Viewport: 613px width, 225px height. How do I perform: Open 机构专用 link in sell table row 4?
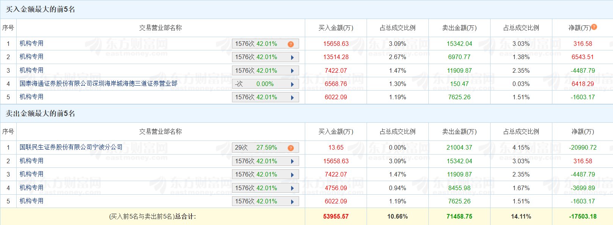pos(31,187)
